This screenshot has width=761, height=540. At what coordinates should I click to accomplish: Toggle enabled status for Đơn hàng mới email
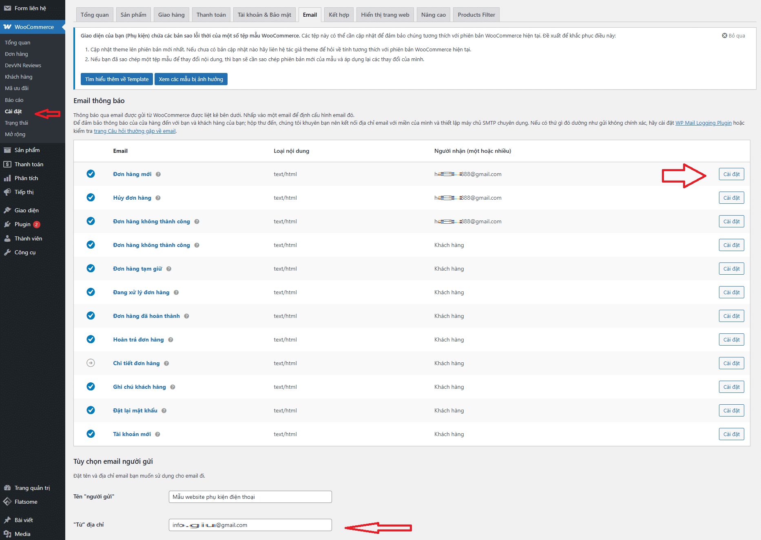91,174
